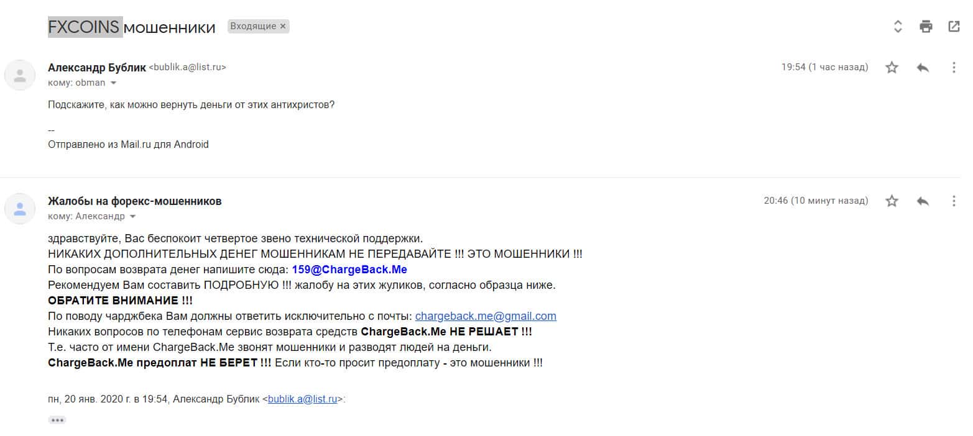Click the avatar of Жалобы на форекс-мошенников

coord(20,209)
